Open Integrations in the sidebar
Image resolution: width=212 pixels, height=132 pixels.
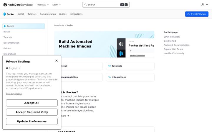point(10,54)
